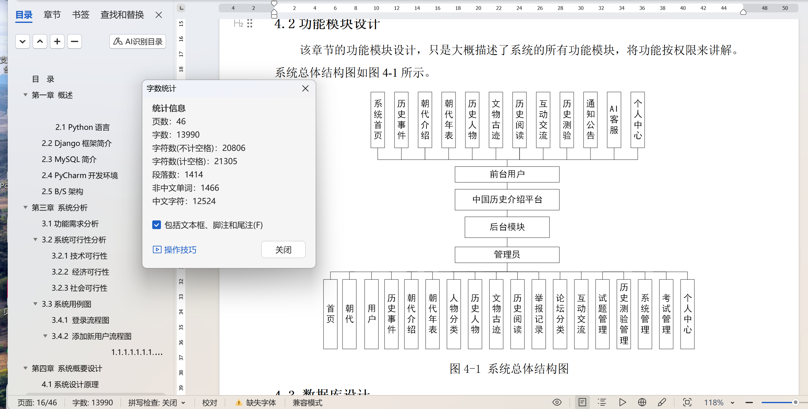Viewport: 808px width, 409px height.
Task: Switch to page layout view icon
Action: (x=582, y=402)
